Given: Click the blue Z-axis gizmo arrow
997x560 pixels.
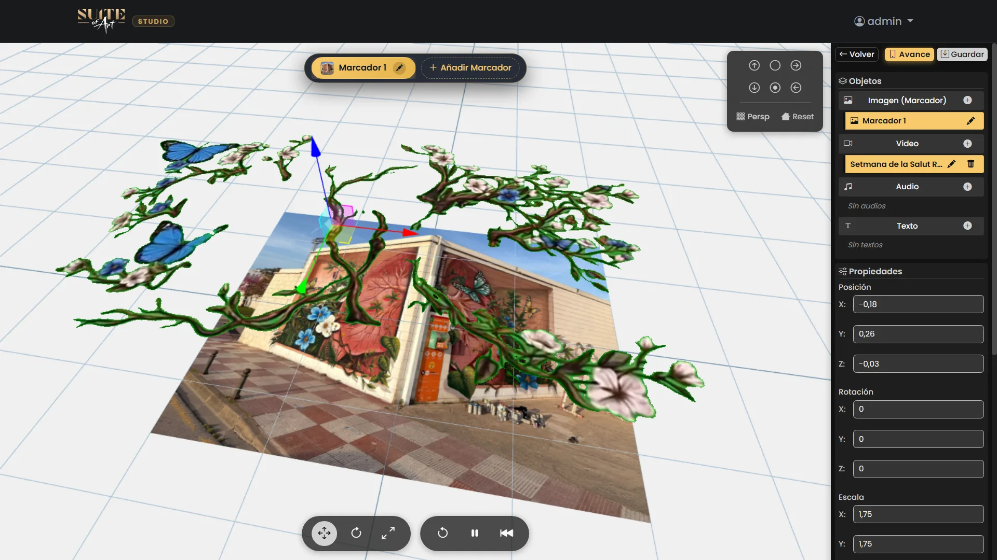Looking at the screenshot, I should pyautogui.click(x=315, y=147).
